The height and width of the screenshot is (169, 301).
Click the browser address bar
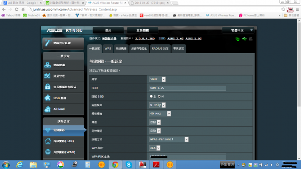[154, 9]
